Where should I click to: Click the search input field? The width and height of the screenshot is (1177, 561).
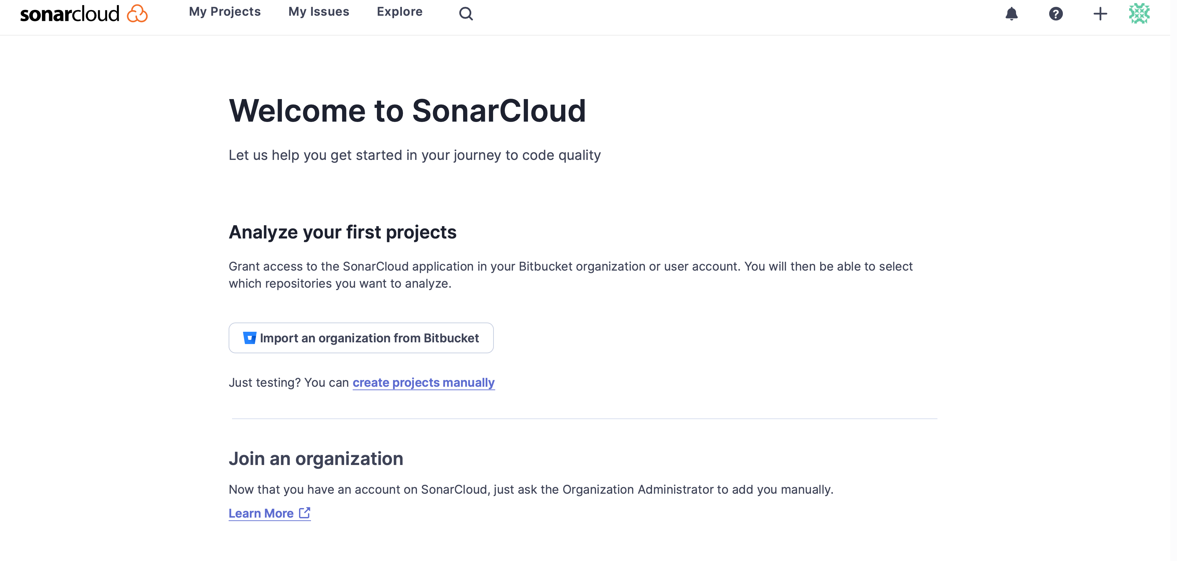pyautogui.click(x=465, y=12)
